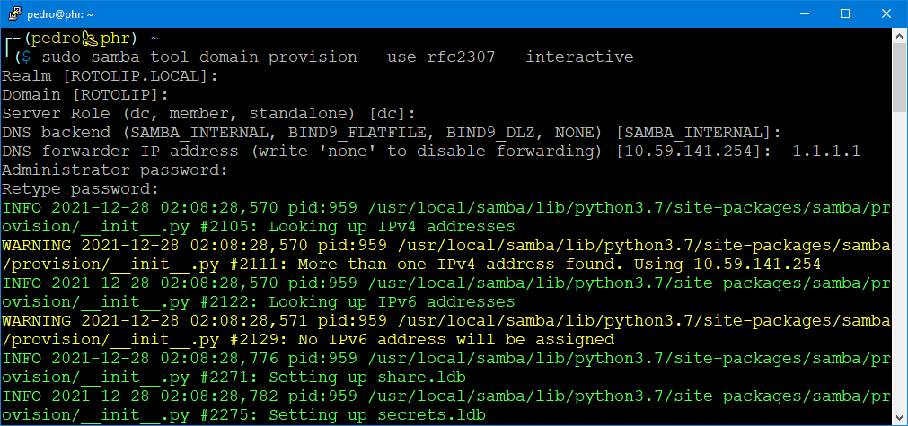Click the Retype password prompt line
Screen dimensions: 908x426
(80, 189)
